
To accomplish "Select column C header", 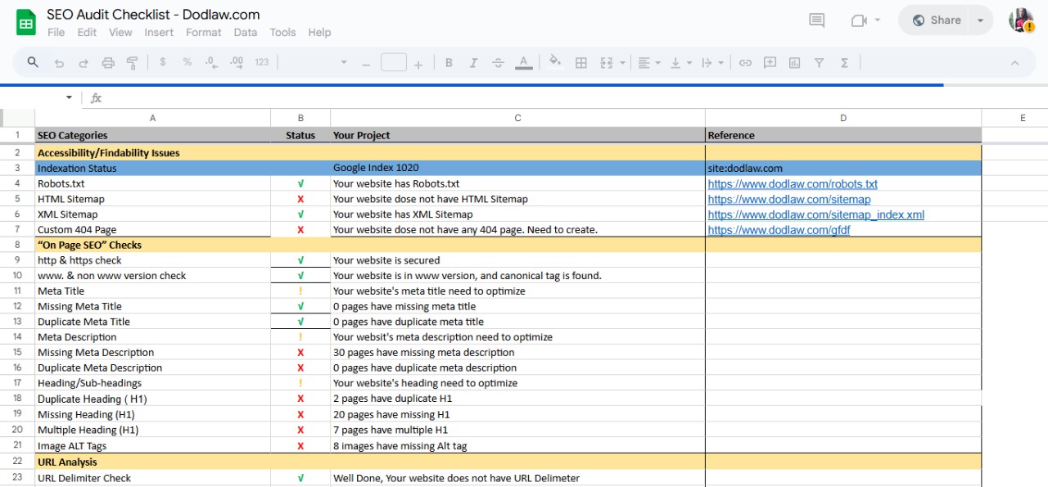I will pyautogui.click(x=517, y=118).
